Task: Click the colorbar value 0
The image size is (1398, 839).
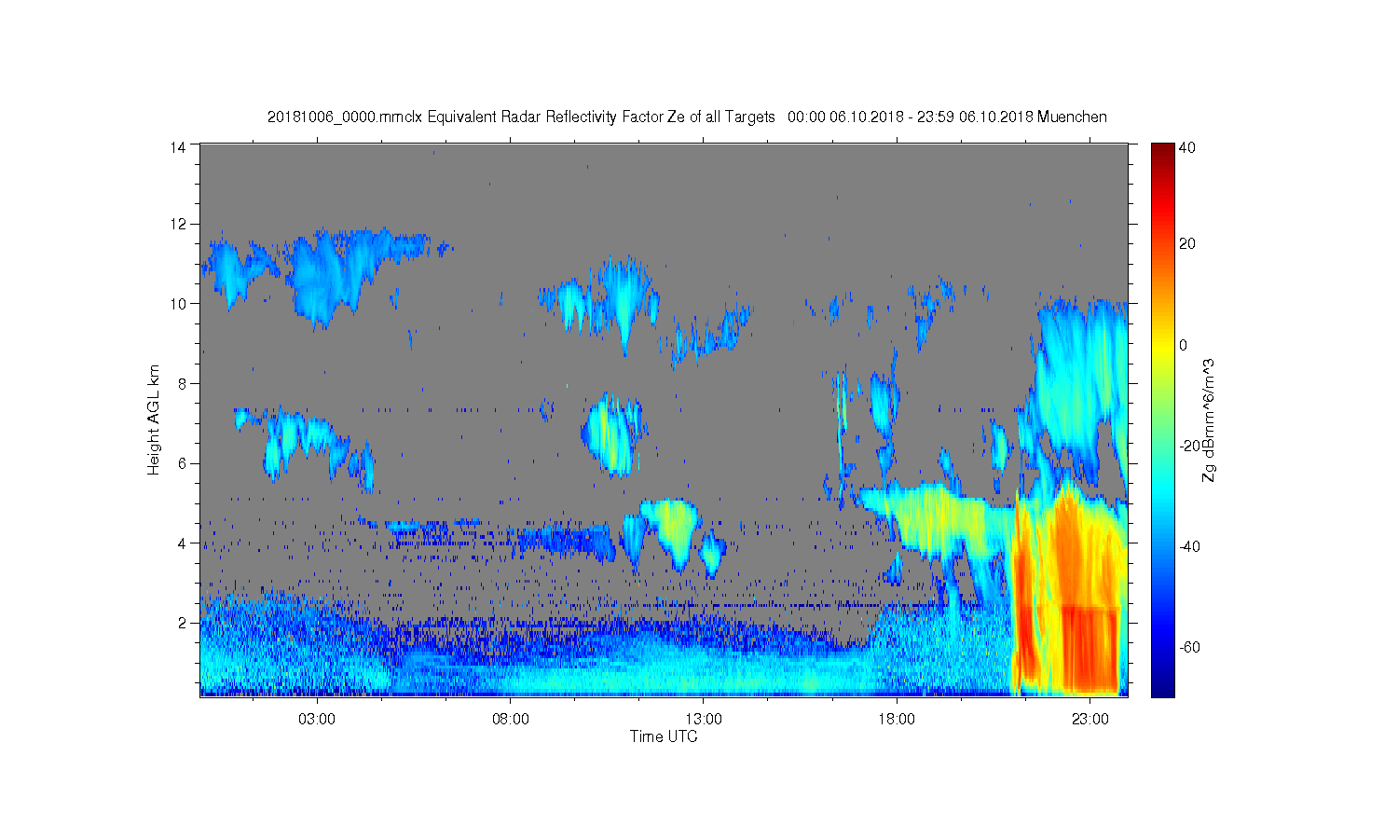Action: (x=1184, y=345)
